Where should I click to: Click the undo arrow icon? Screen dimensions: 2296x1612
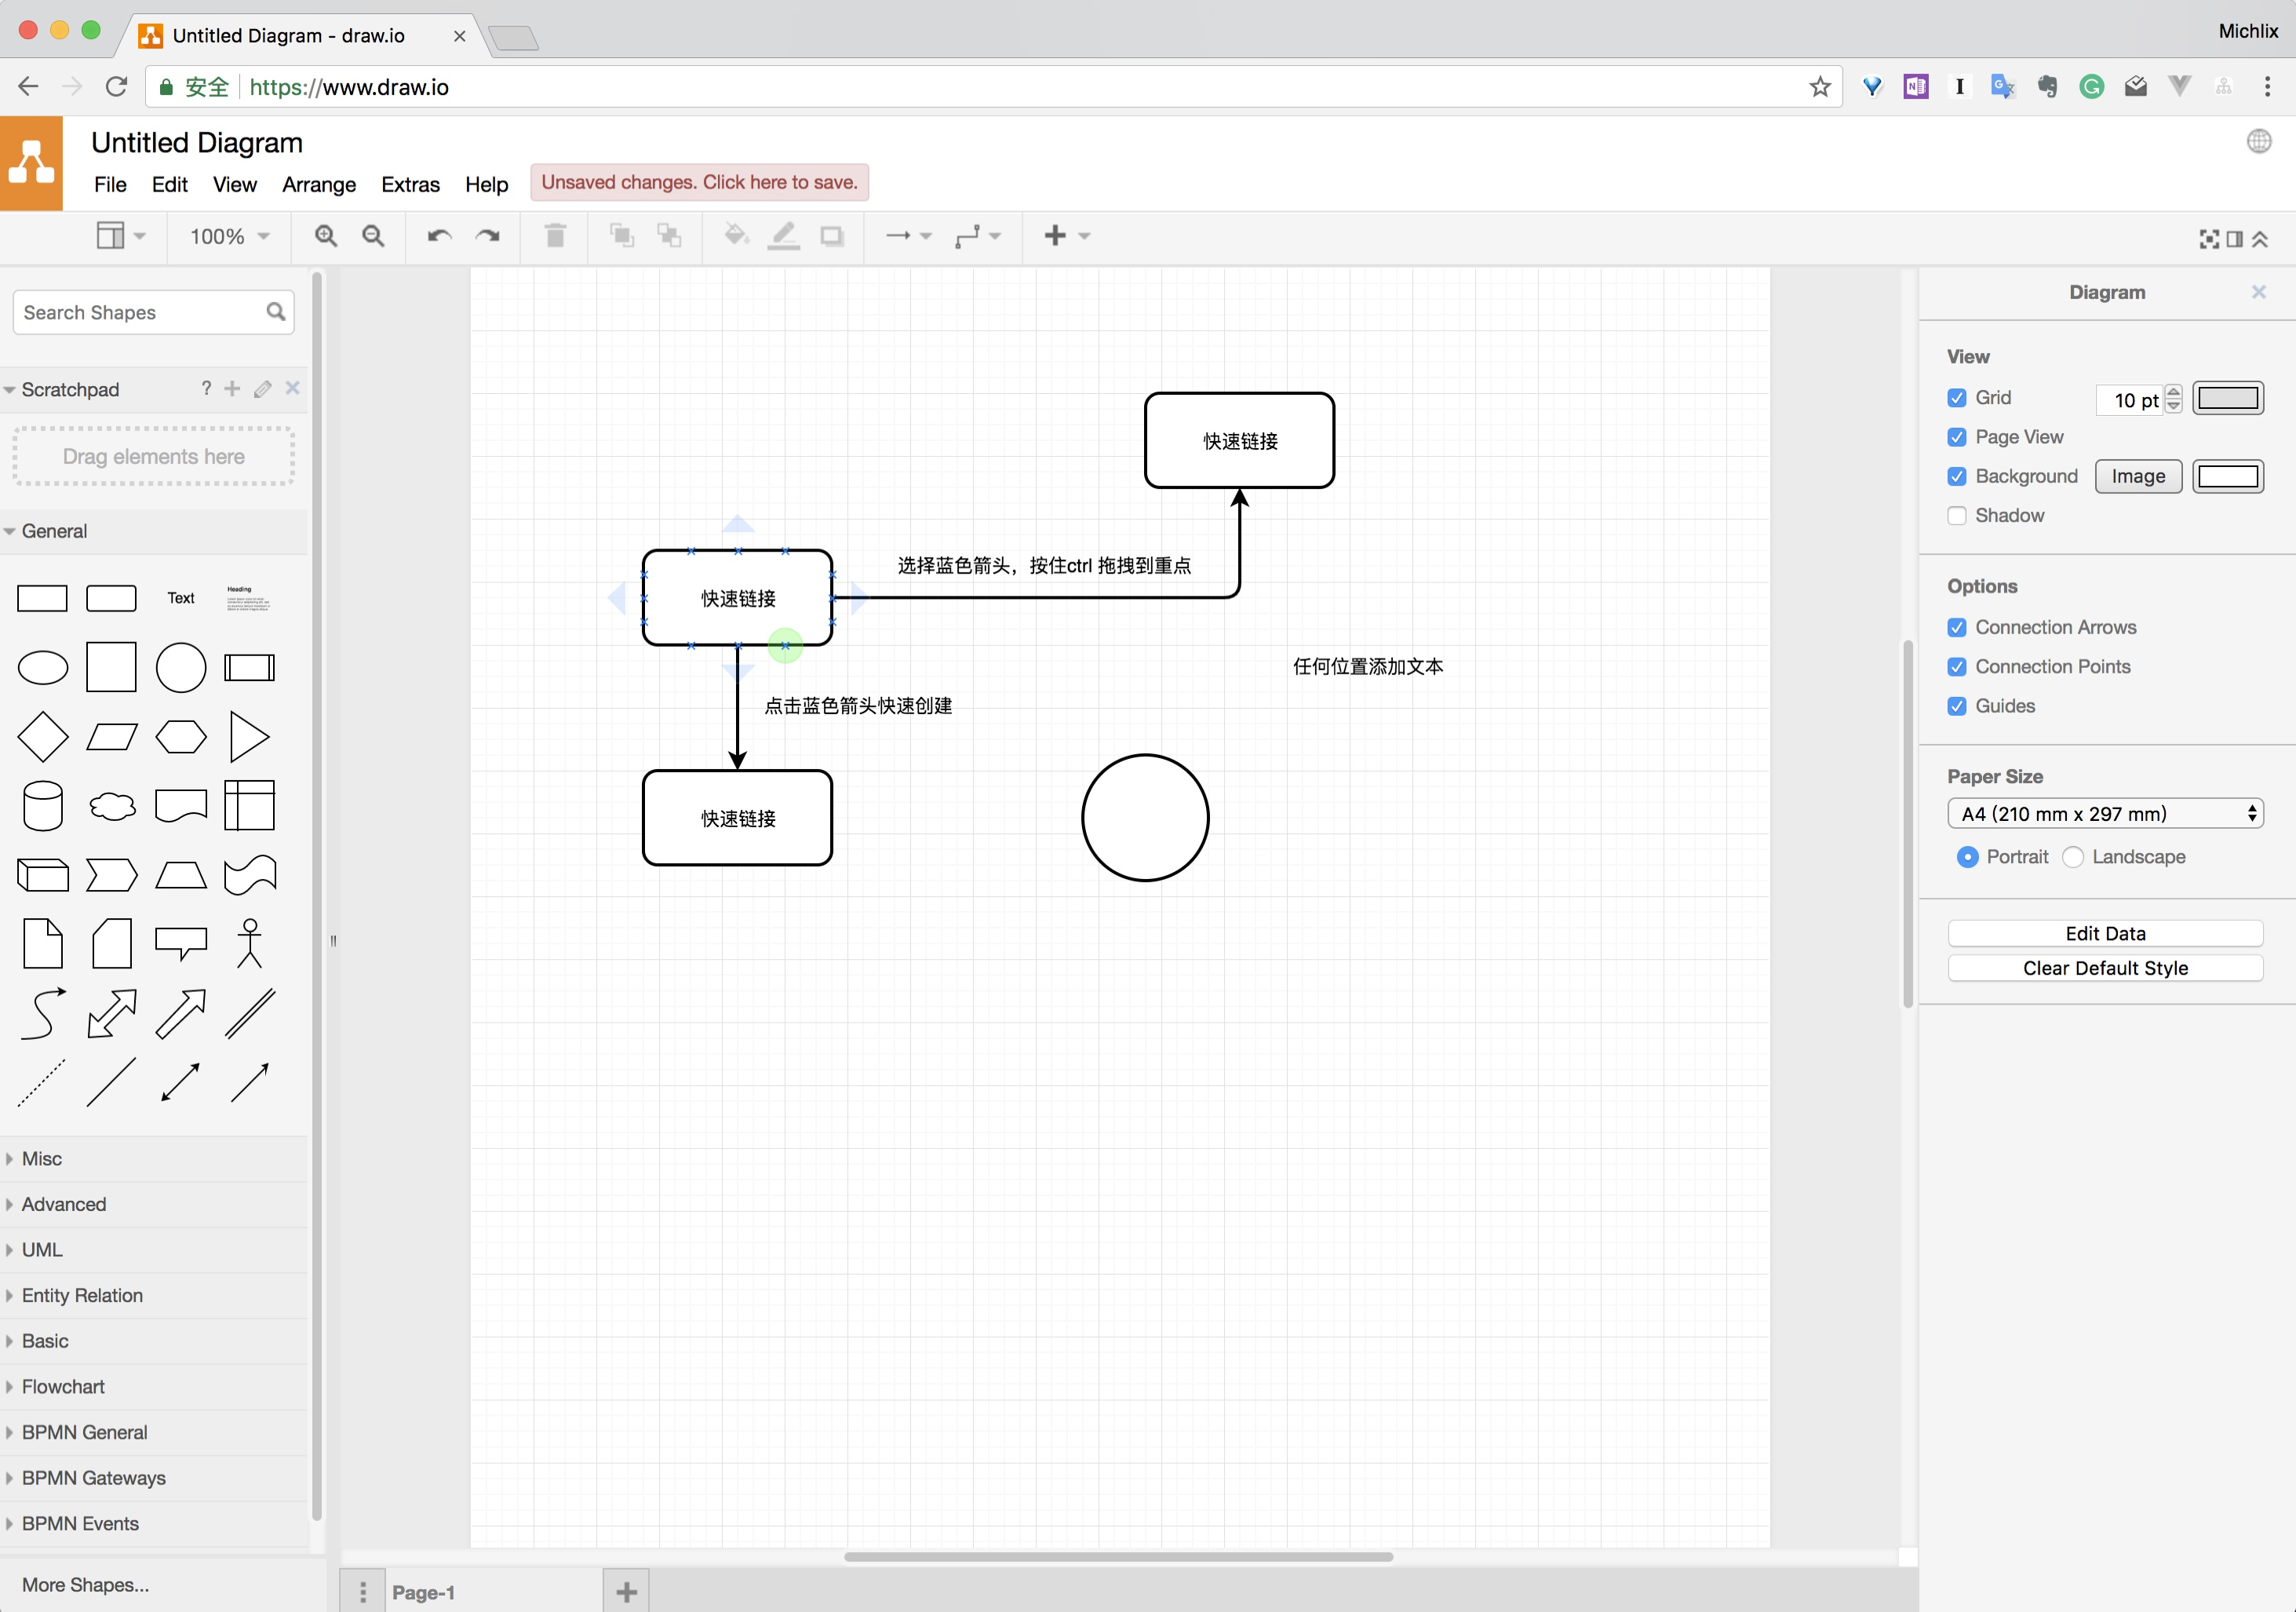pyautogui.click(x=439, y=236)
